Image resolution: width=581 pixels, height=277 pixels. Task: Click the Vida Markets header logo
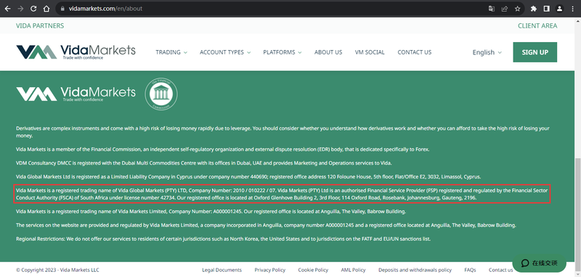(76, 52)
